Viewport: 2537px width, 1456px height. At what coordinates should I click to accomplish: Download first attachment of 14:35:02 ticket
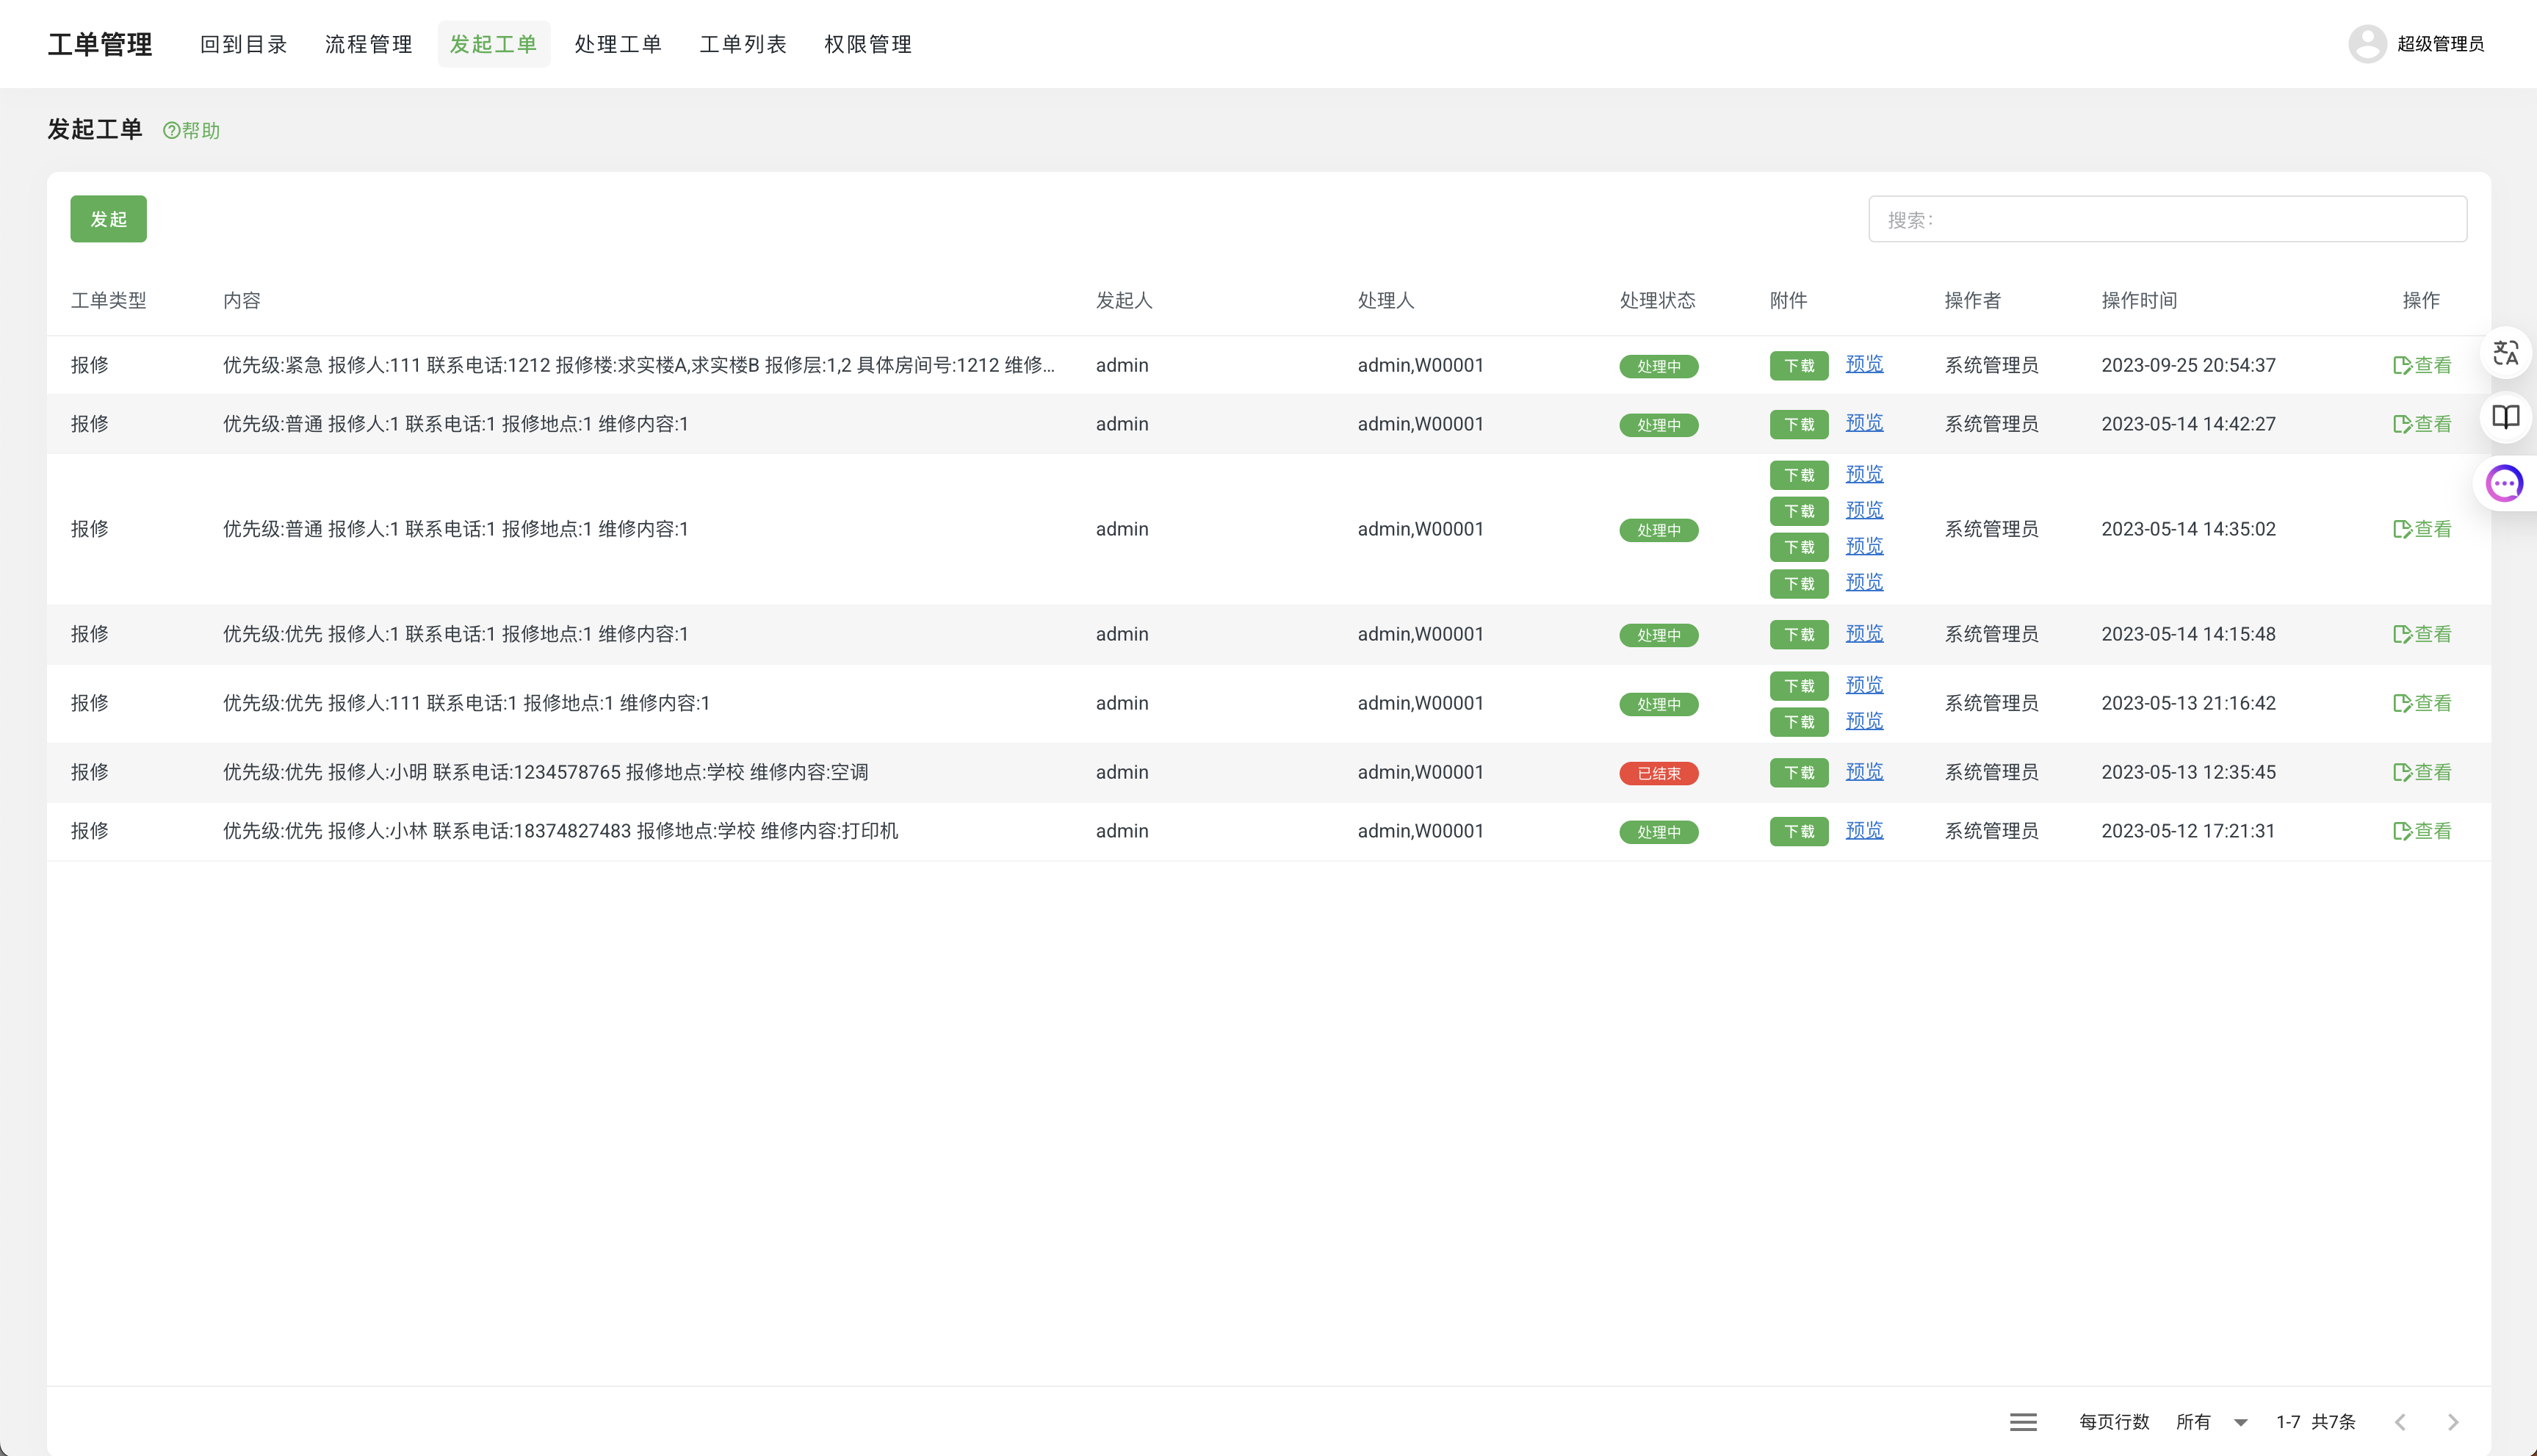point(1798,475)
